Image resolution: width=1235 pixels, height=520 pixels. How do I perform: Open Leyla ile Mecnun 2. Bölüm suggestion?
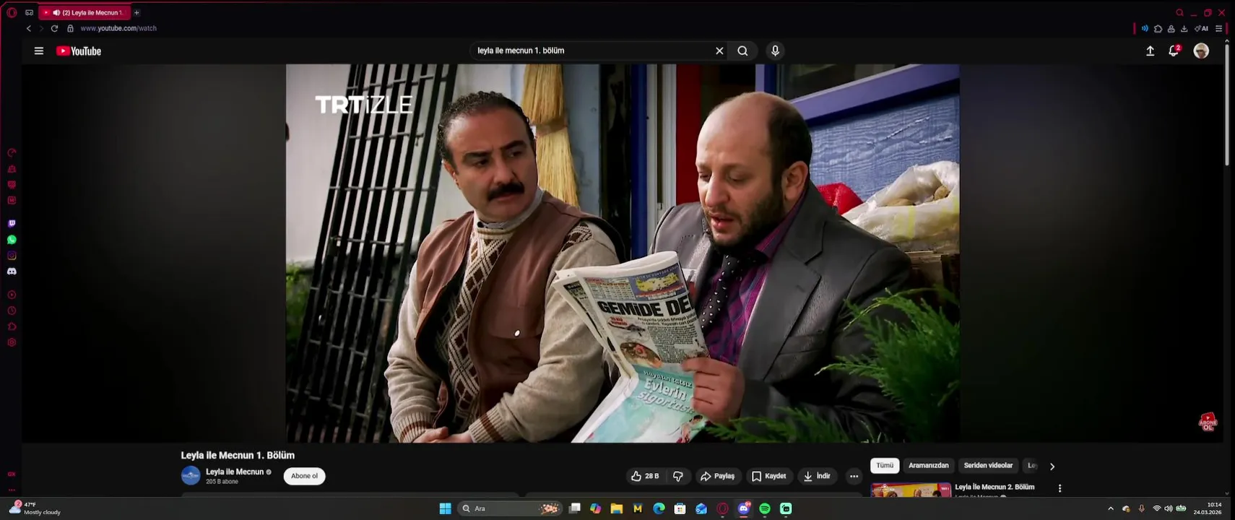click(x=994, y=487)
